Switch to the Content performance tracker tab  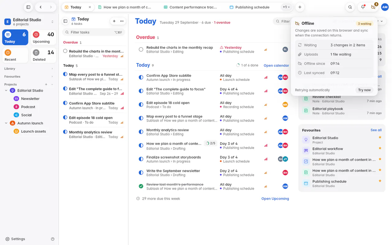tap(193, 7)
